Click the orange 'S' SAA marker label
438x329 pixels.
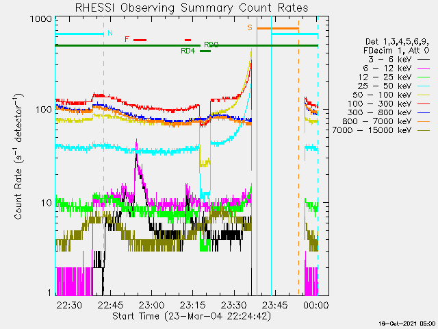(x=250, y=27)
